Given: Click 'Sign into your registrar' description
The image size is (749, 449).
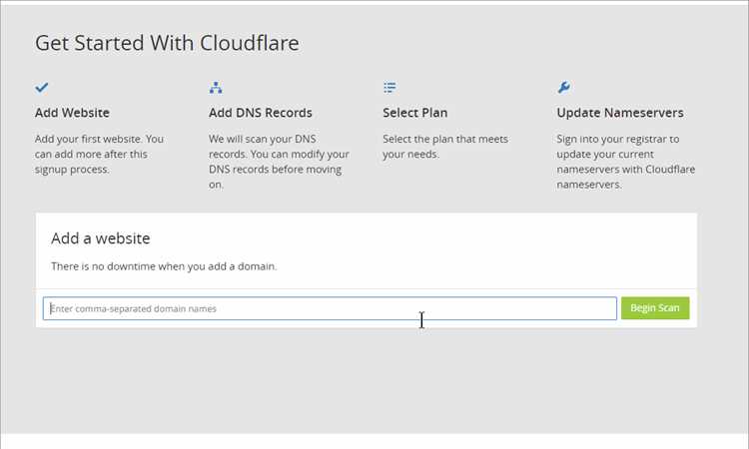Looking at the screenshot, I should pos(626,162).
